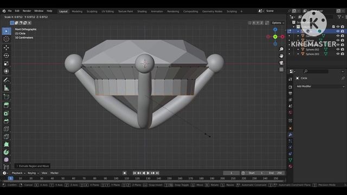The height and width of the screenshot is (195, 347).
Task: Expand the Sphere.003 tree row
Action: coord(298,54)
